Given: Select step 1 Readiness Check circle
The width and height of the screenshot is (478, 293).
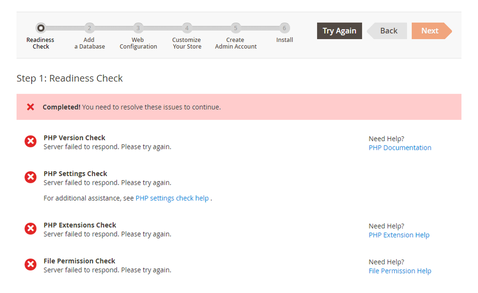Looking at the screenshot, I should click(x=41, y=28).
